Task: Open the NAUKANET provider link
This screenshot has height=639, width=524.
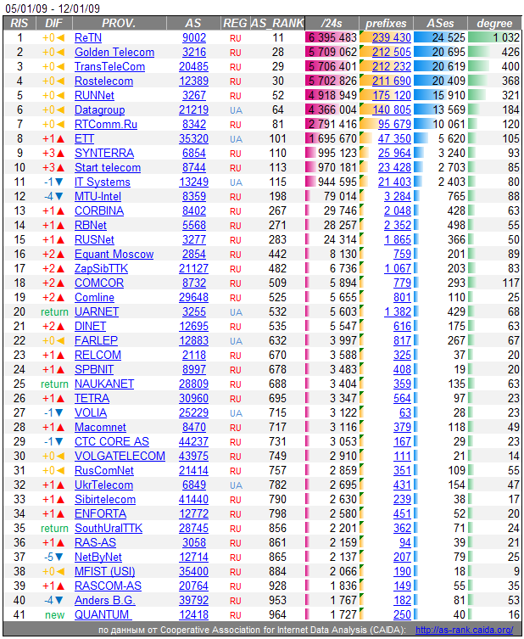Action: click(x=104, y=384)
